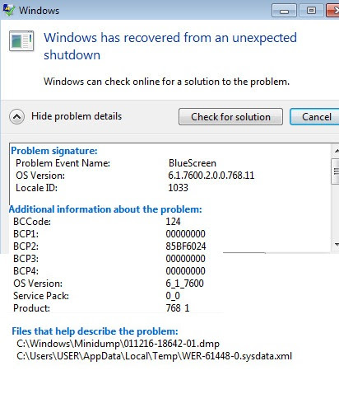Collapse details using the round chevron button
The height and width of the screenshot is (394, 339).
(16, 117)
